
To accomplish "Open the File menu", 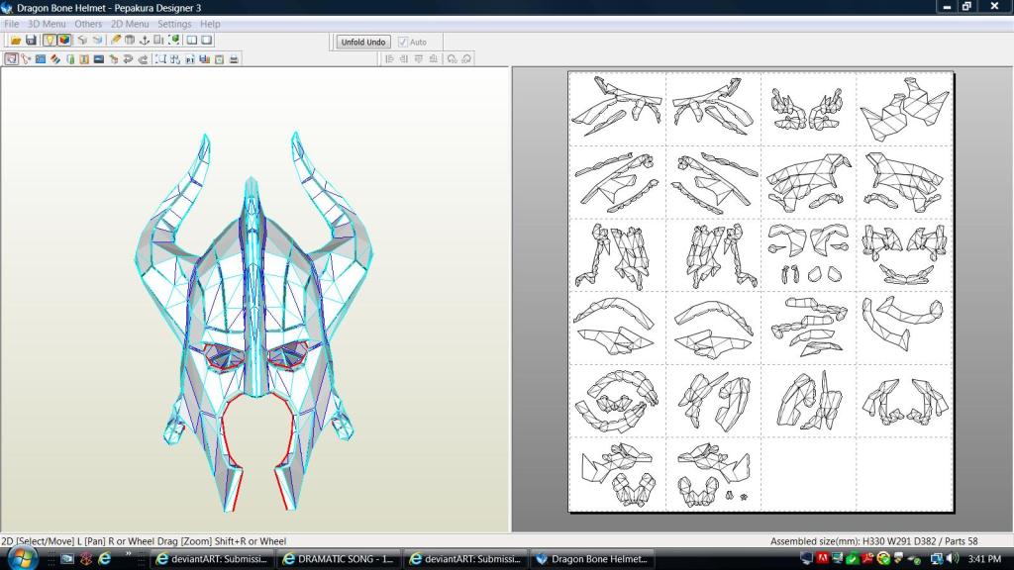I will point(11,24).
